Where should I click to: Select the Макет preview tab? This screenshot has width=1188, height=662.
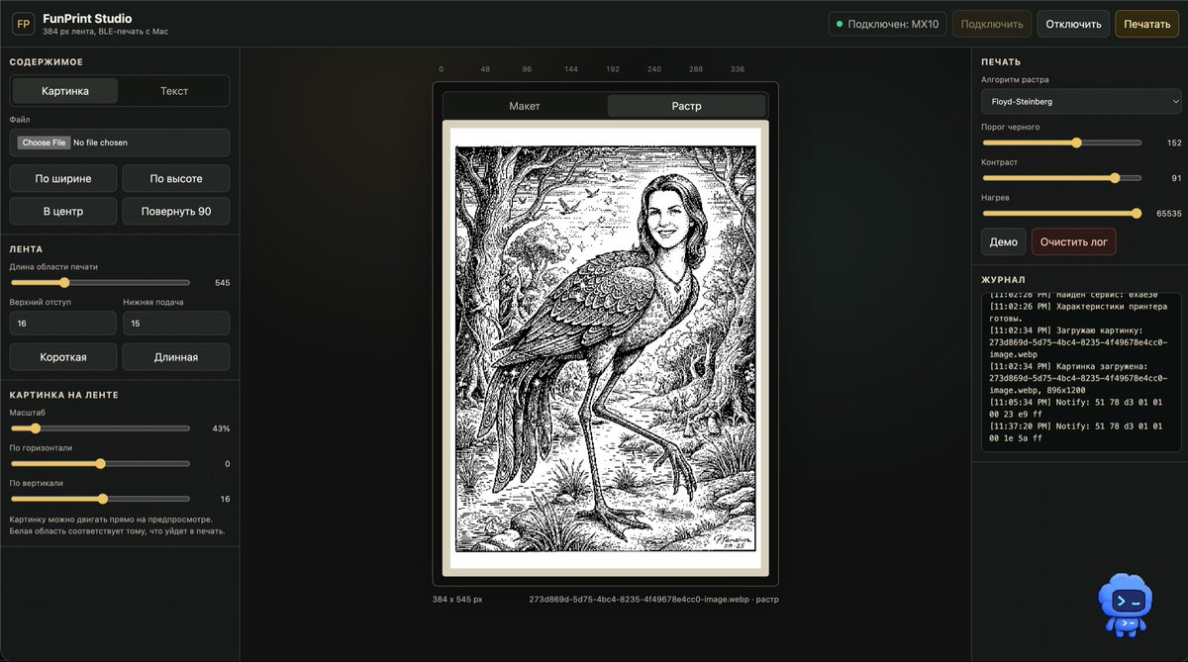tap(525, 106)
